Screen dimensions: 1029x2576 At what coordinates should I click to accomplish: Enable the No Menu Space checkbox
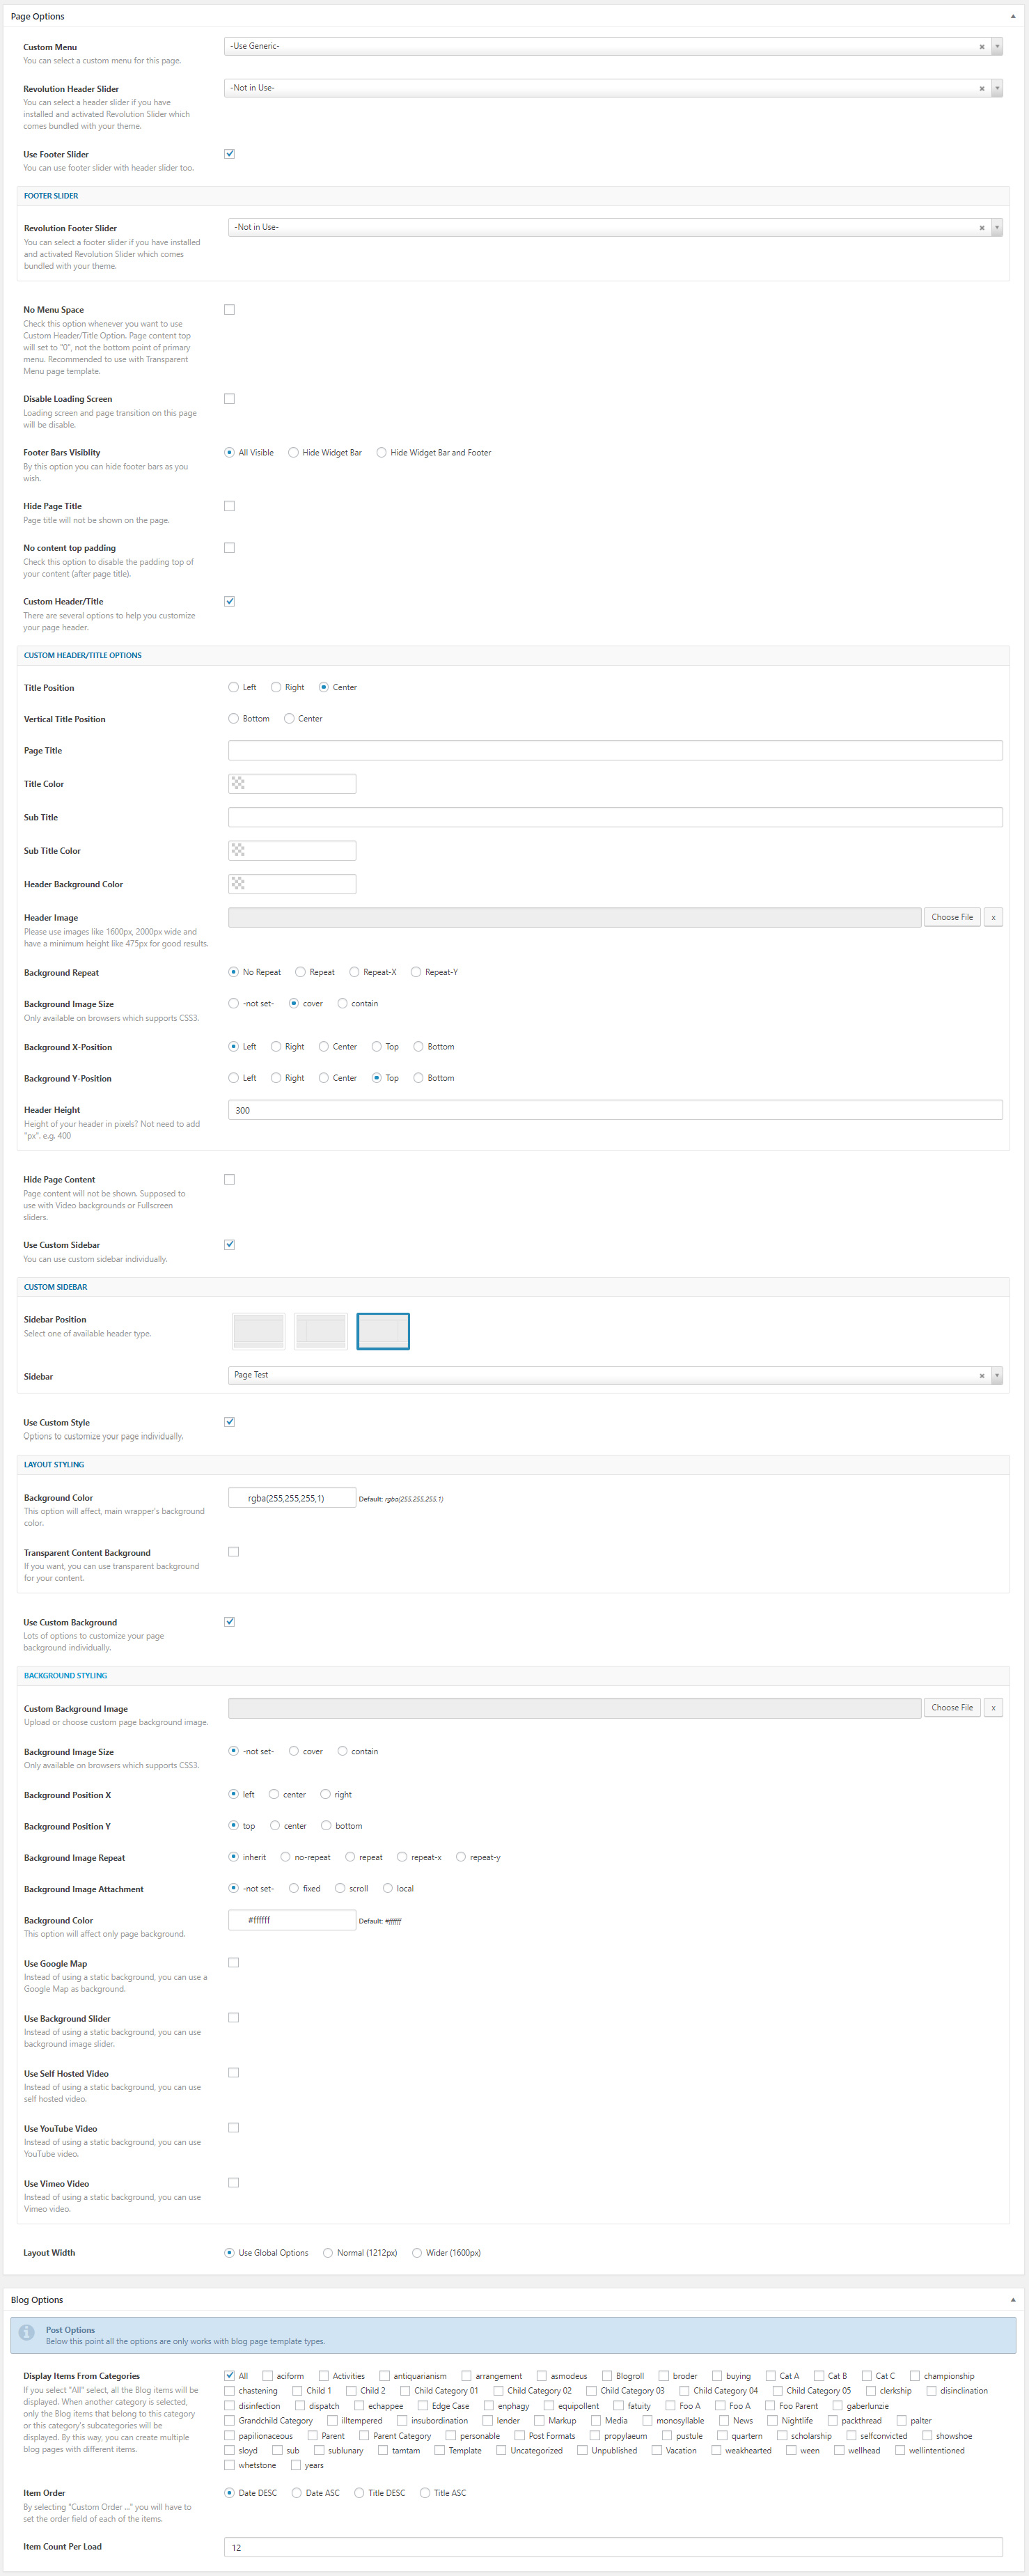[x=229, y=310]
